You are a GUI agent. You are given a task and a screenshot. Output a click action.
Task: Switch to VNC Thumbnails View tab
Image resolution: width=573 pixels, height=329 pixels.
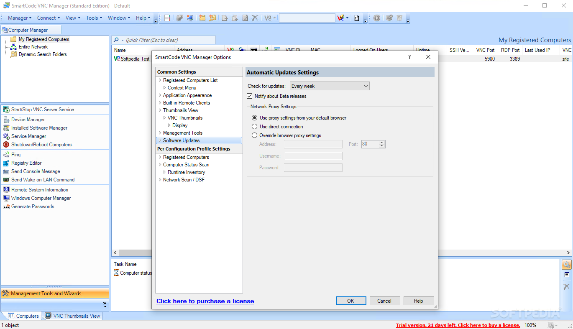[73, 316]
